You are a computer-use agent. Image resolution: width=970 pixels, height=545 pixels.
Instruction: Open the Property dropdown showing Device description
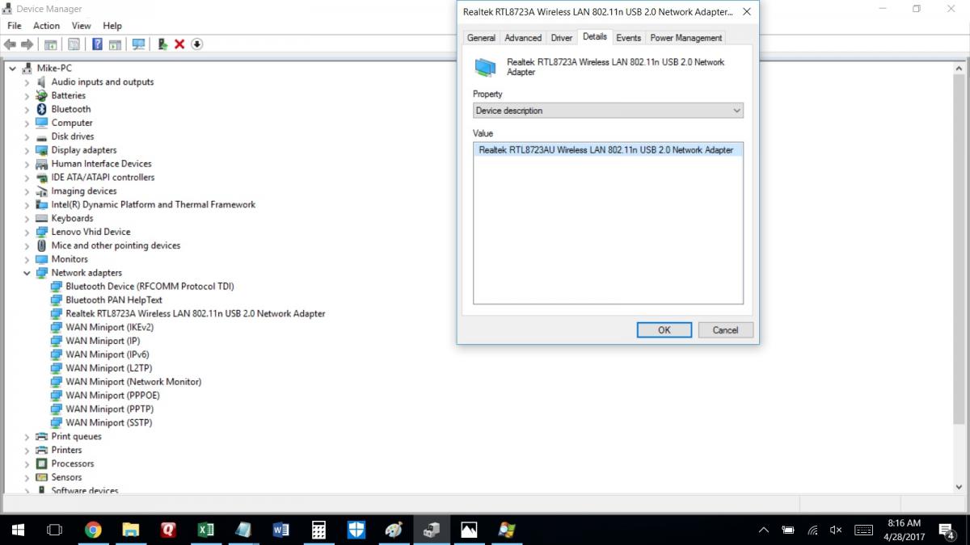pos(608,111)
